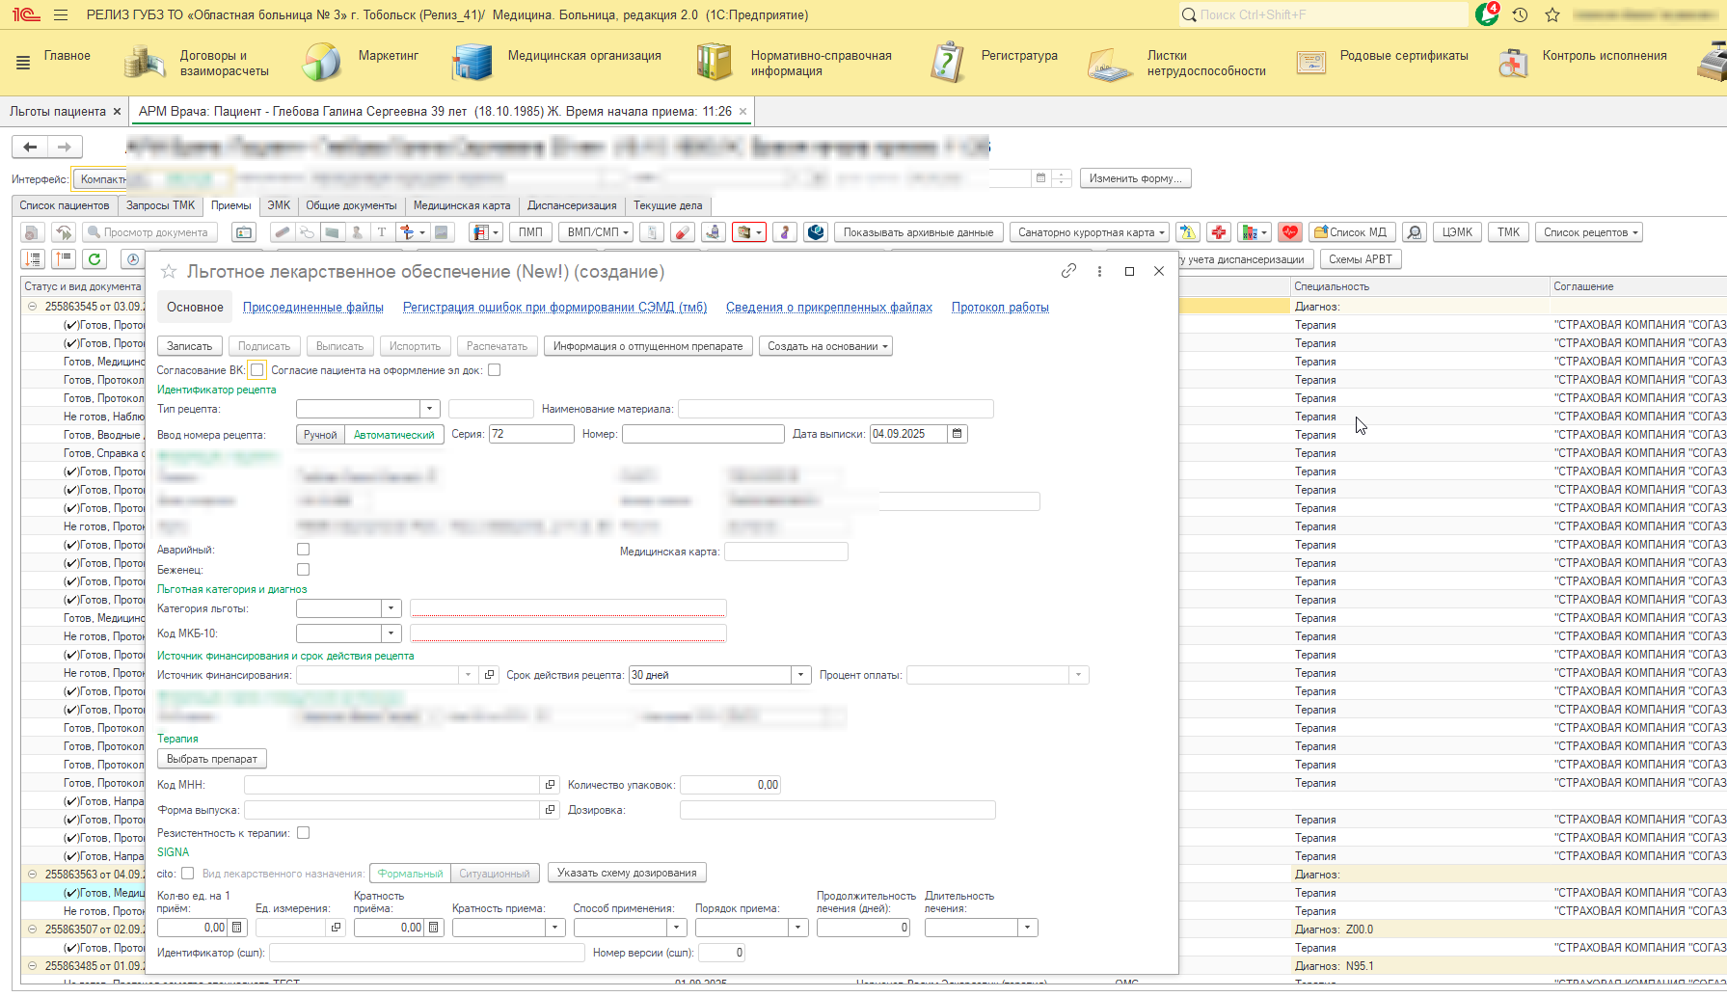Expand Список рецептов dropdown button
The image size is (1727, 997).
pyautogui.click(x=1589, y=232)
